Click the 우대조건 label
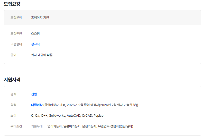This screenshot has height=137, width=202. point(16,126)
